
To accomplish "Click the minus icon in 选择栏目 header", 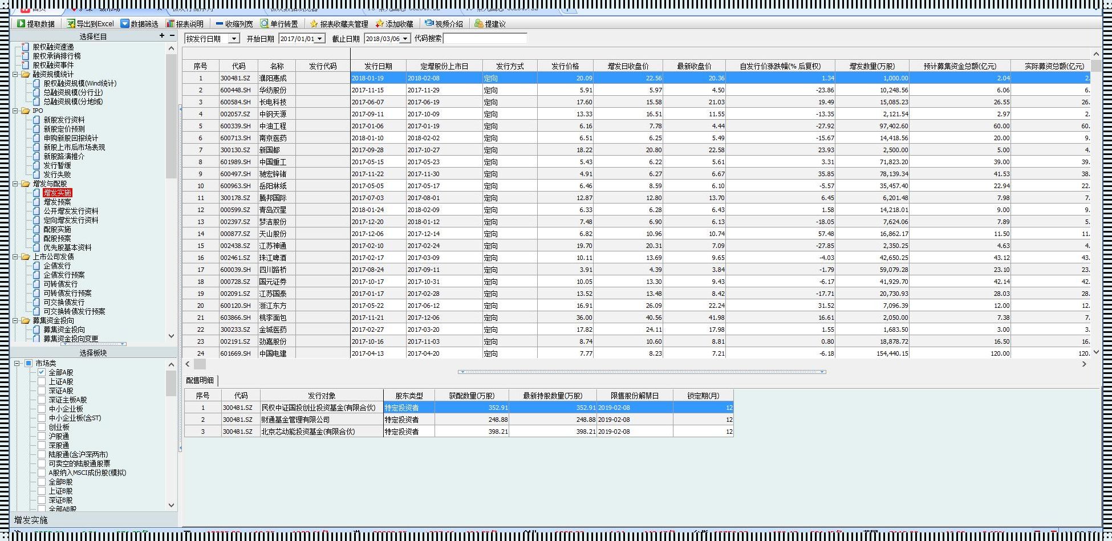I will (172, 35).
